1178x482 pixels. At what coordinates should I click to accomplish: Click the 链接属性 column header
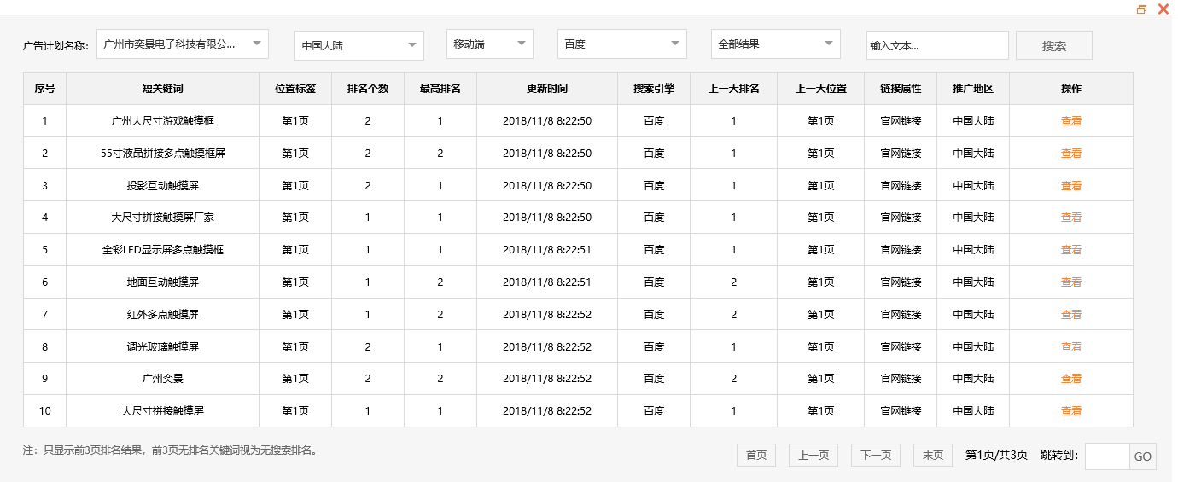click(x=901, y=89)
